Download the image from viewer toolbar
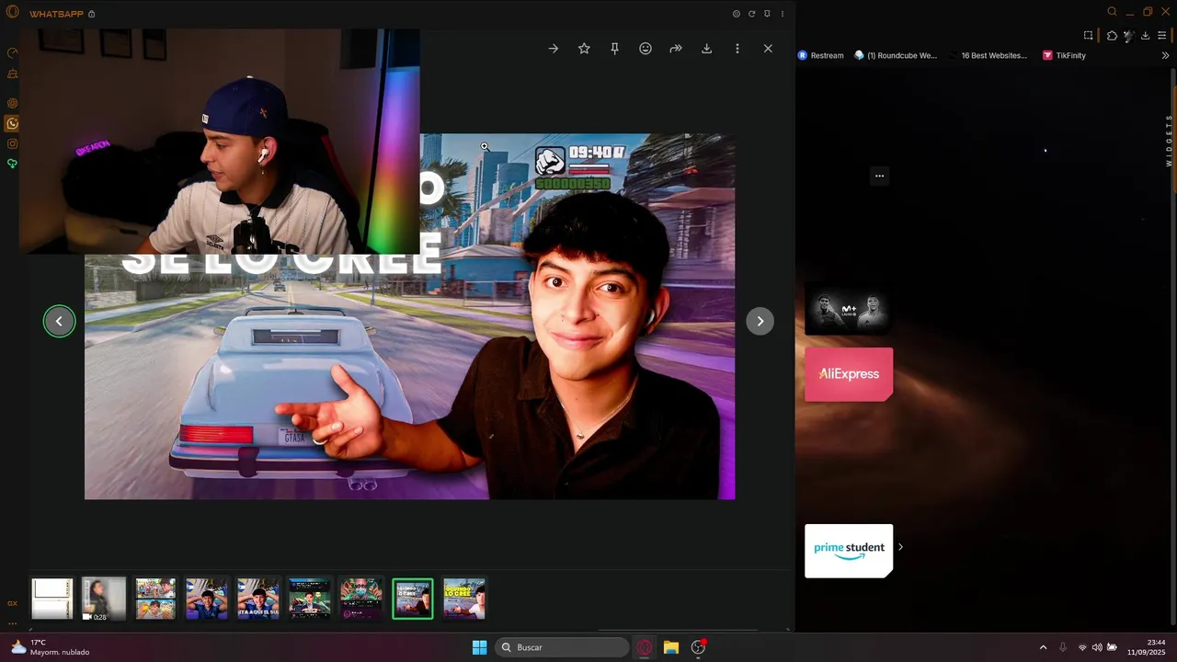The width and height of the screenshot is (1177, 662). (706, 49)
